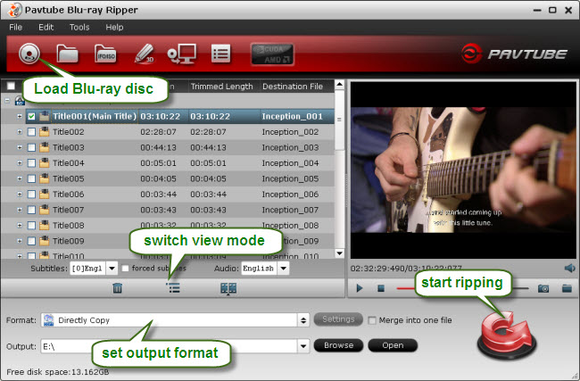Click the disc-to-monitor toolbar icon
The image size is (580, 381).
[182, 54]
